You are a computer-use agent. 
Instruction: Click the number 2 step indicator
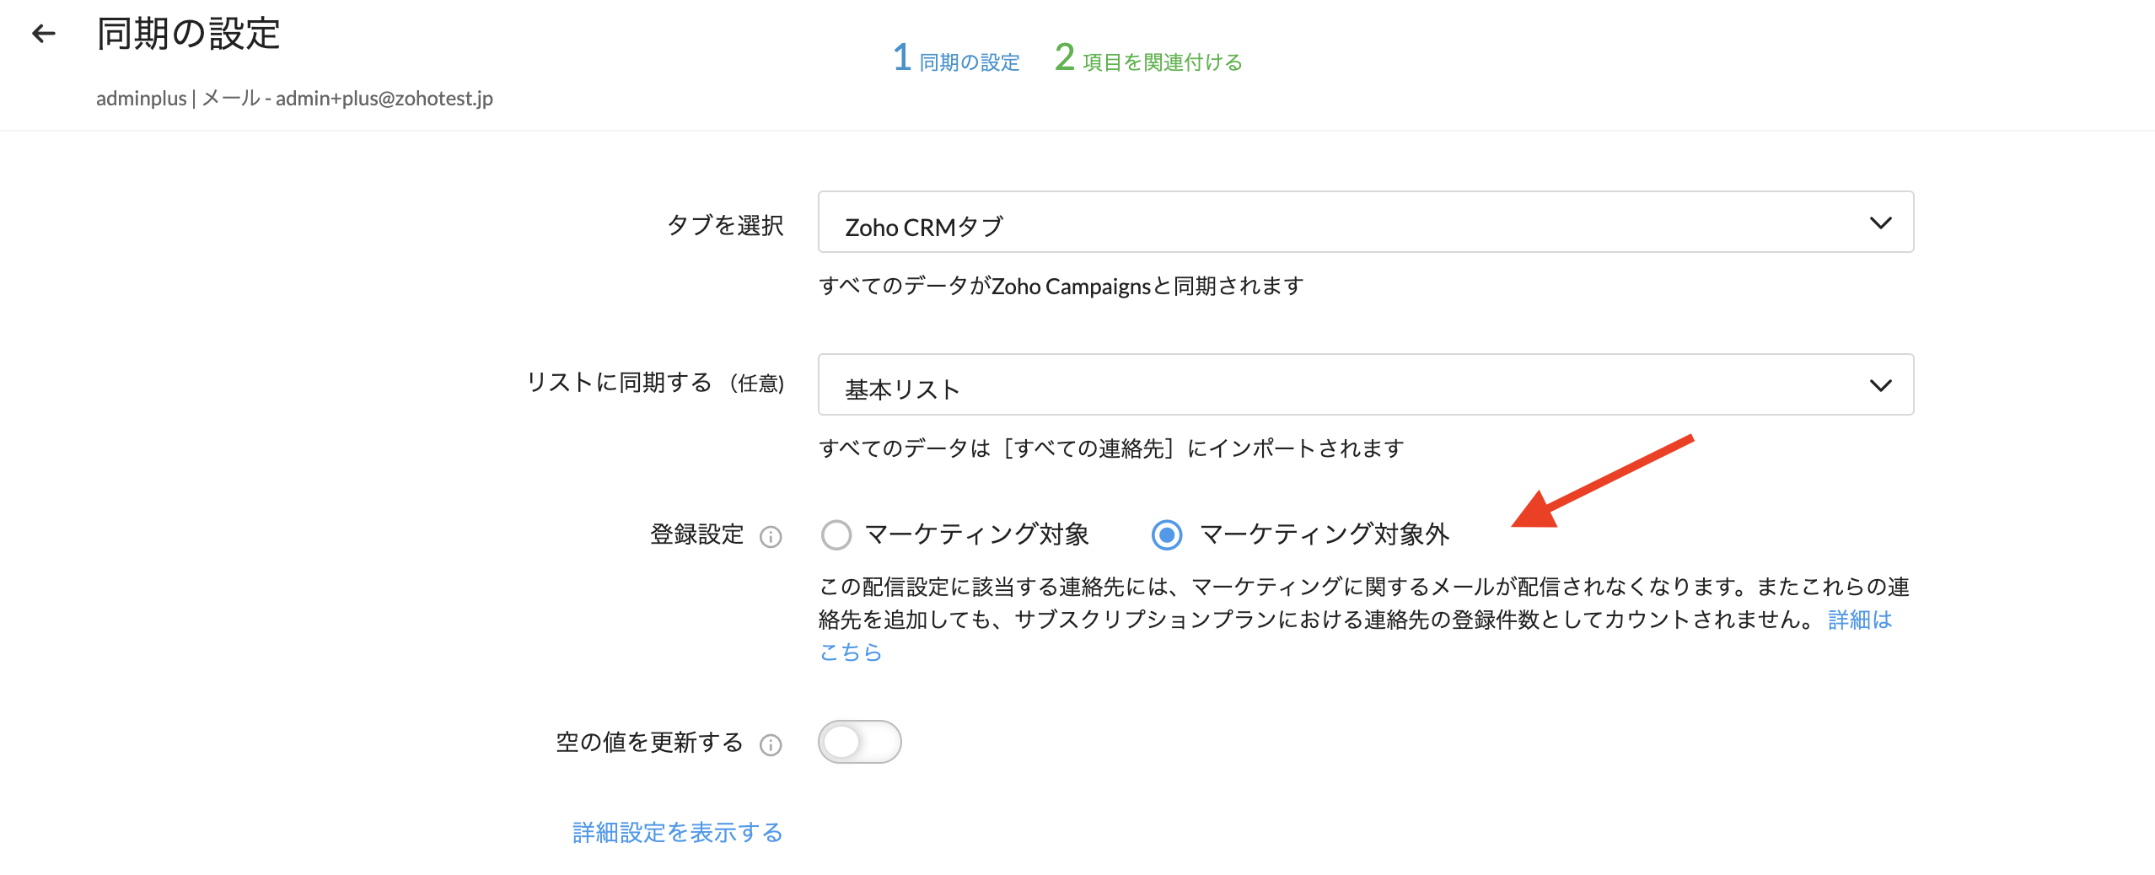click(x=1064, y=58)
